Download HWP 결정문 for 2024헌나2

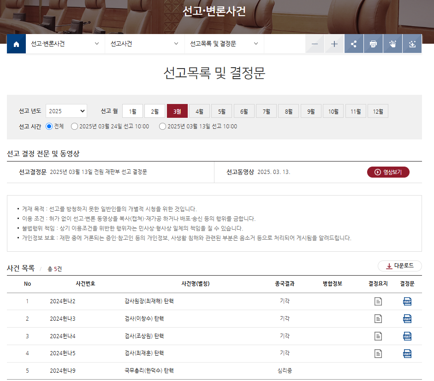(x=407, y=301)
